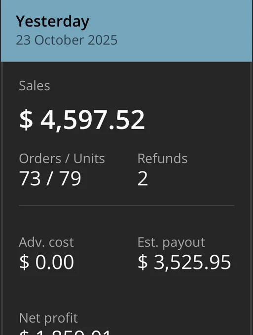Click the dollar sign in Adv. cost value
253x335 pixels.
point(24,262)
